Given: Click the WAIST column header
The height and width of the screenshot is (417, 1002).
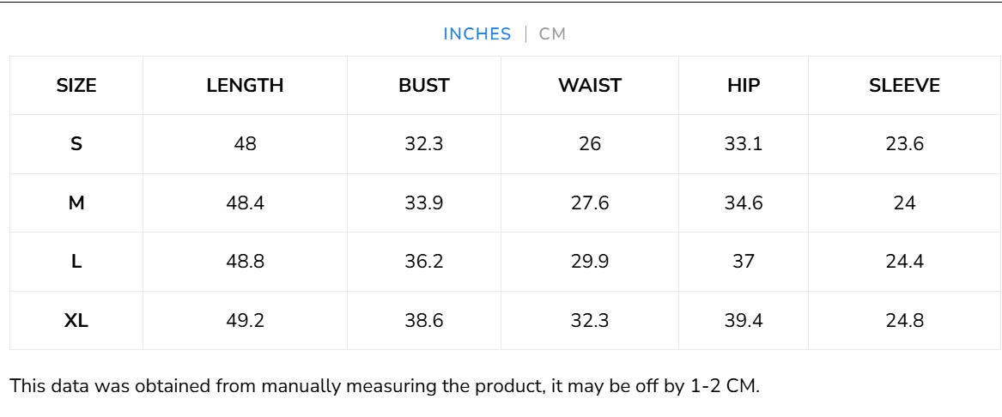Looking at the screenshot, I should pyautogui.click(x=590, y=86).
